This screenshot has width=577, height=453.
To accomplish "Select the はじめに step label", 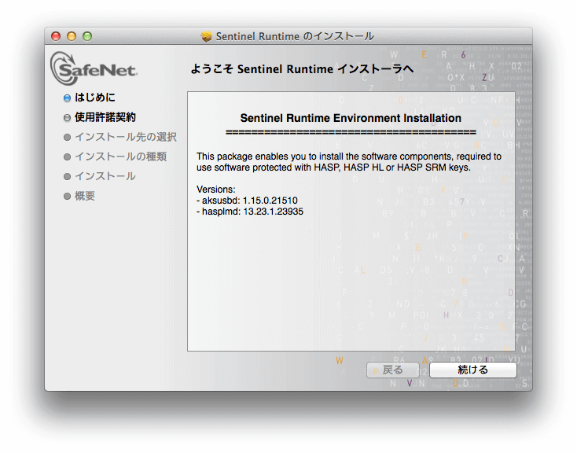I will click(x=94, y=98).
